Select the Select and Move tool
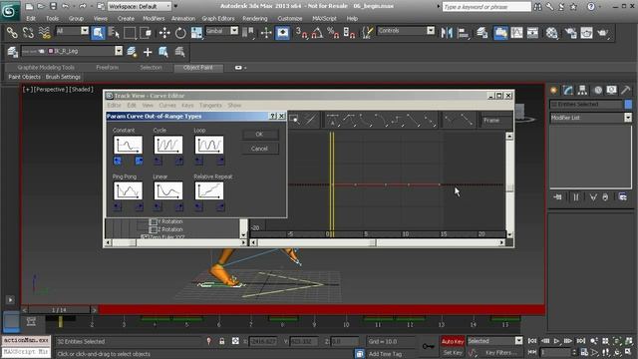The width and height of the screenshot is (638, 359). [164, 33]
